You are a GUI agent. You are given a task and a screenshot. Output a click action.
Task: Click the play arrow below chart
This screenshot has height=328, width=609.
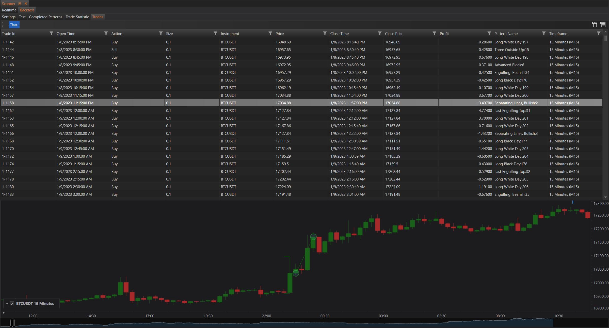(4, 313)
